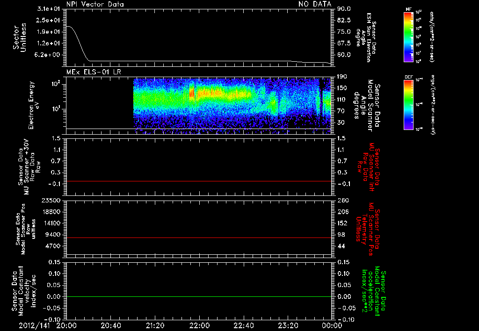Screen dimensions: 479x331
Task: Click the '21:20' time tick label
Action: 155,325
